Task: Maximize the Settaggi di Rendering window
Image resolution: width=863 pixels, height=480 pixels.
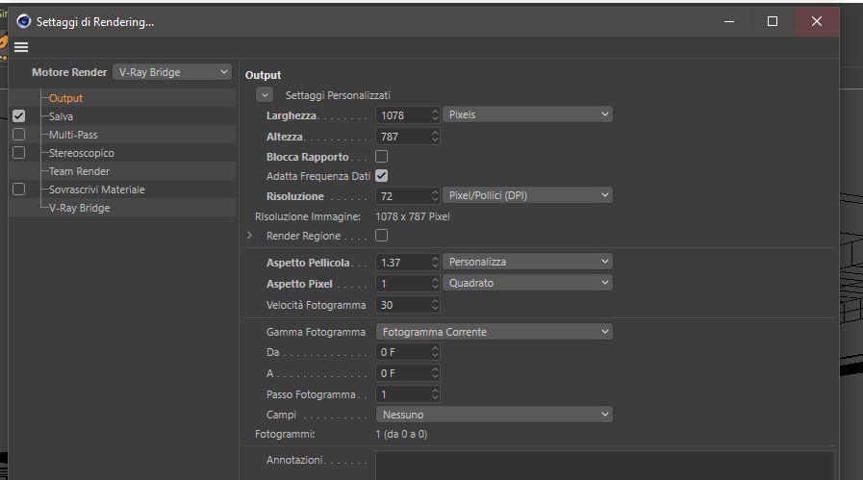Action: (x=773, y=21)
